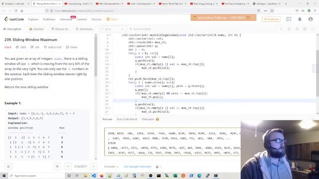This screenshot has width=319, height=179.
Task: Click the LeetCoding Challenge banner
Action: [223, 18]
